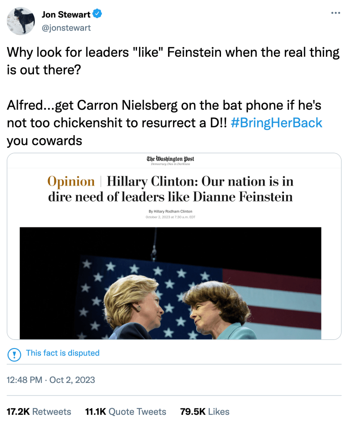
Task: Open the #BringHerBack hashtag
Action: click(276, 123)
